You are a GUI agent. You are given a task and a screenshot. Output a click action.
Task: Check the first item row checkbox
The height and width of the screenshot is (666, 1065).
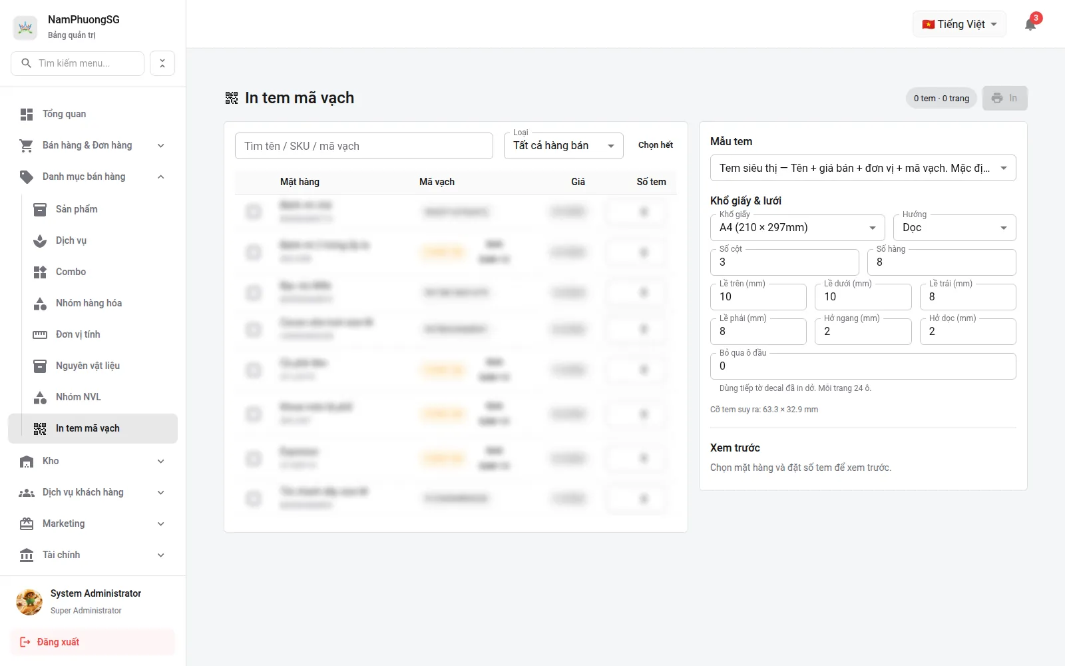pos(254,212)
